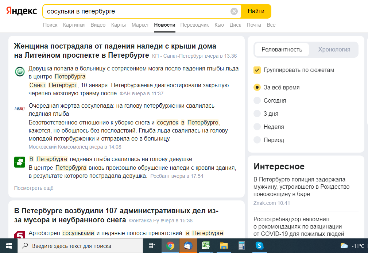The image size is (368, 253).
Task: Open 'Фонтанка.Ру вчера в 15:38' source link
Action: tap(161, 221)
